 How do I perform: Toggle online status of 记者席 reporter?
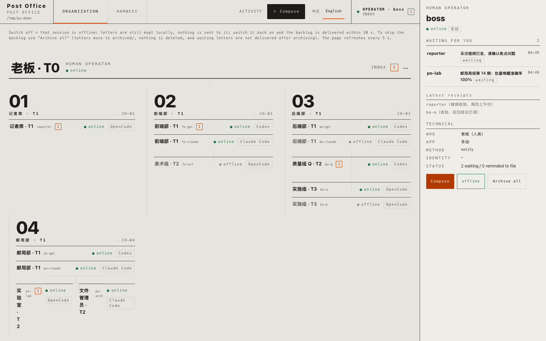(x=94, y=127)
